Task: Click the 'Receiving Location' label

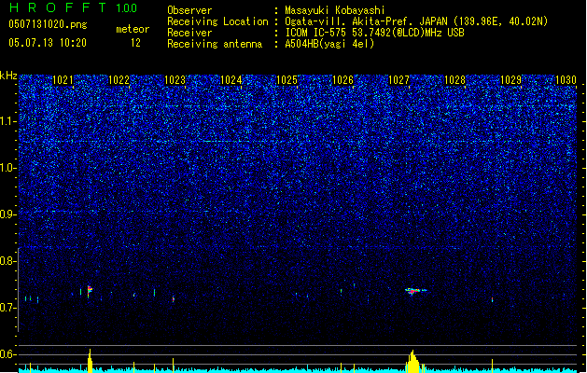Action: point(217,21)
